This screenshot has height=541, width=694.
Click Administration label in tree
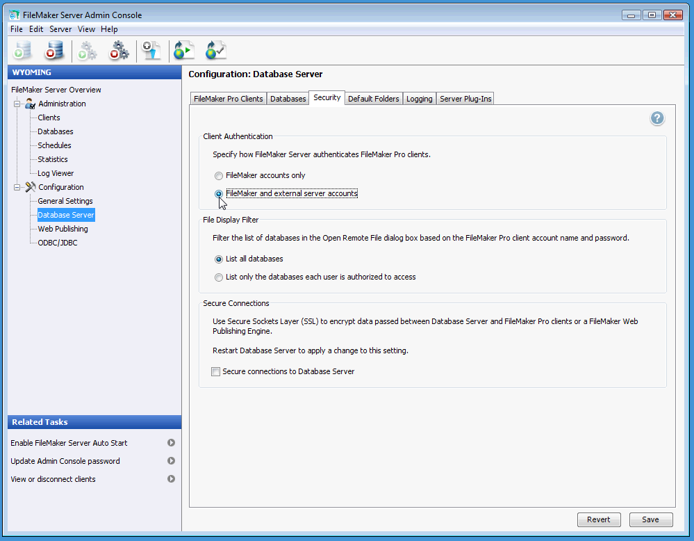tap(62, 104)
